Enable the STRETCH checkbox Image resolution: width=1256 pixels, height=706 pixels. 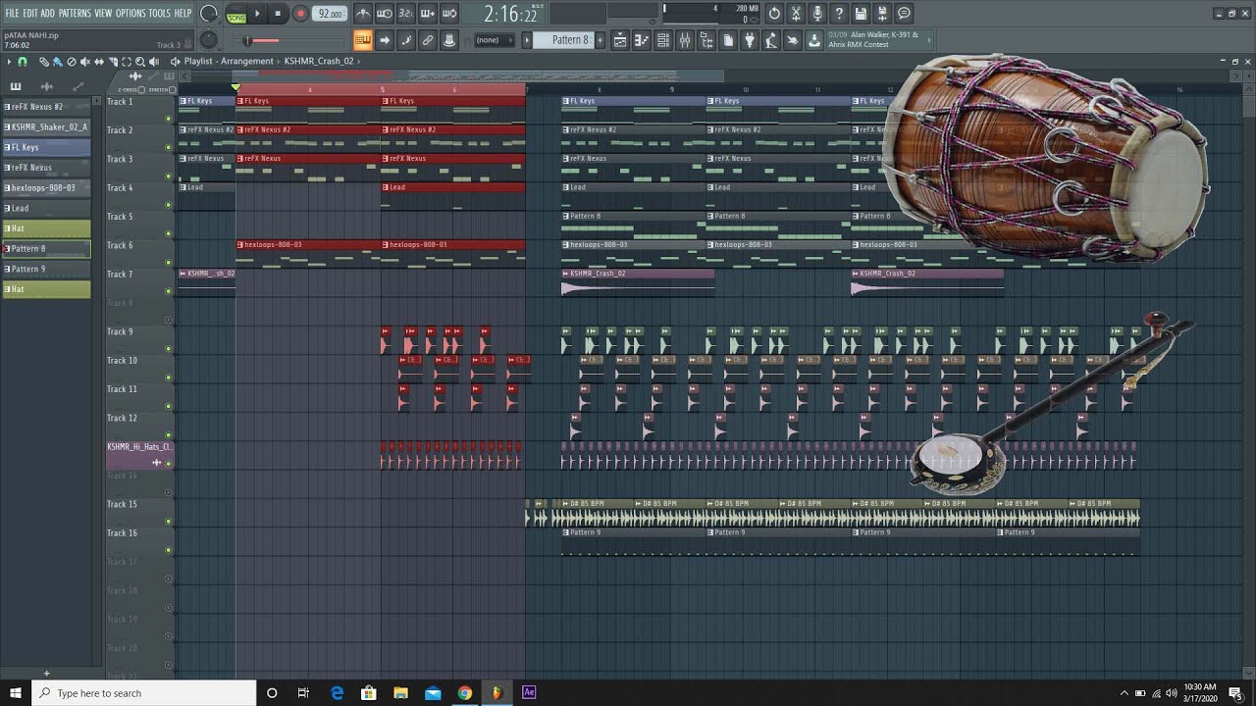(173, 89)
